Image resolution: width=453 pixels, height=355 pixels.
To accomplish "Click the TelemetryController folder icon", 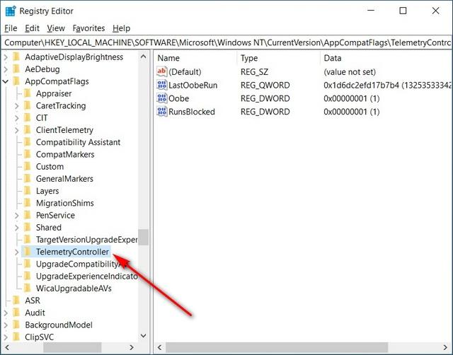I will pyautogui.click(x=28, y=252).
